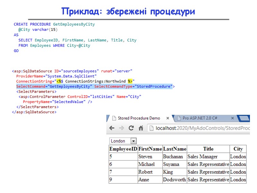Select the cell Anne
This screenshot has width=257, height=193.
click(150, 179)
